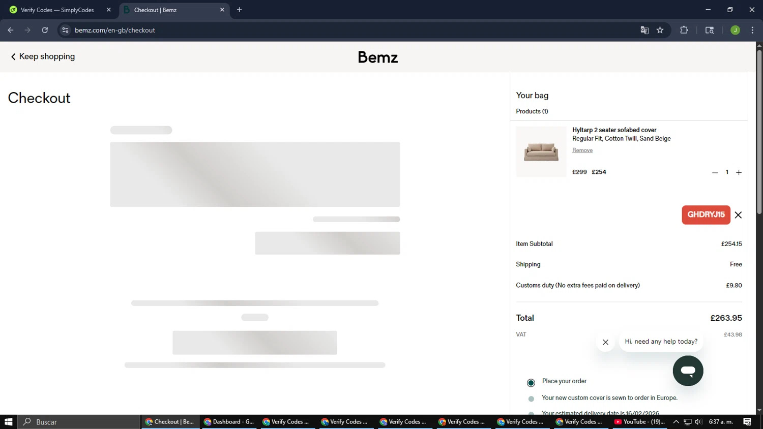Open the Chrome profile avatar
This screenshot has width=763, height=429.
[x=735, y=30]
